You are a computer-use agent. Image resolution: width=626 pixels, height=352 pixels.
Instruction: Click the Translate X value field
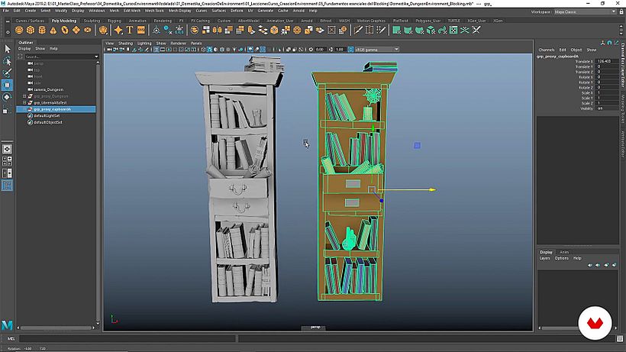(607, 61)
